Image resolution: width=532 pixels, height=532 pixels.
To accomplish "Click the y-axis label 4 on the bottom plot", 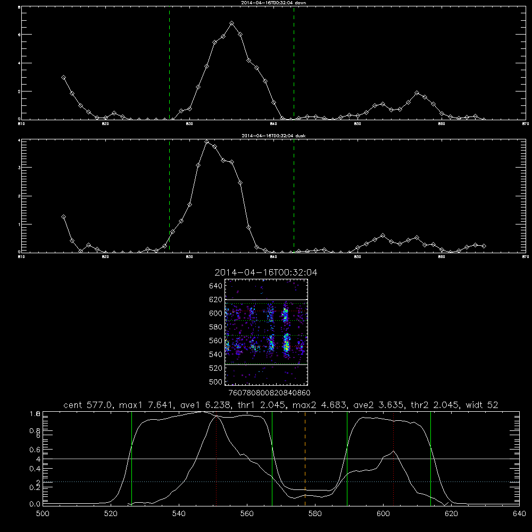I will [38, 459].
